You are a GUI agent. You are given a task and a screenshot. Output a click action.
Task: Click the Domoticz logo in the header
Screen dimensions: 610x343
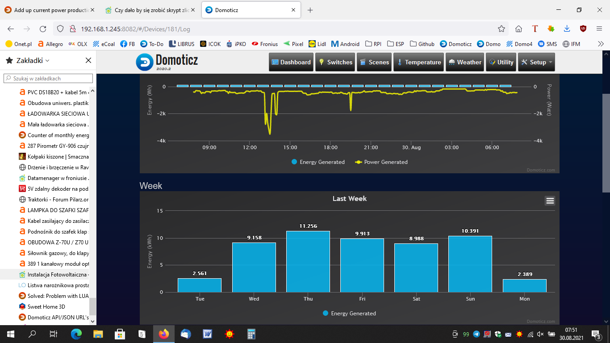click(167, 62)
